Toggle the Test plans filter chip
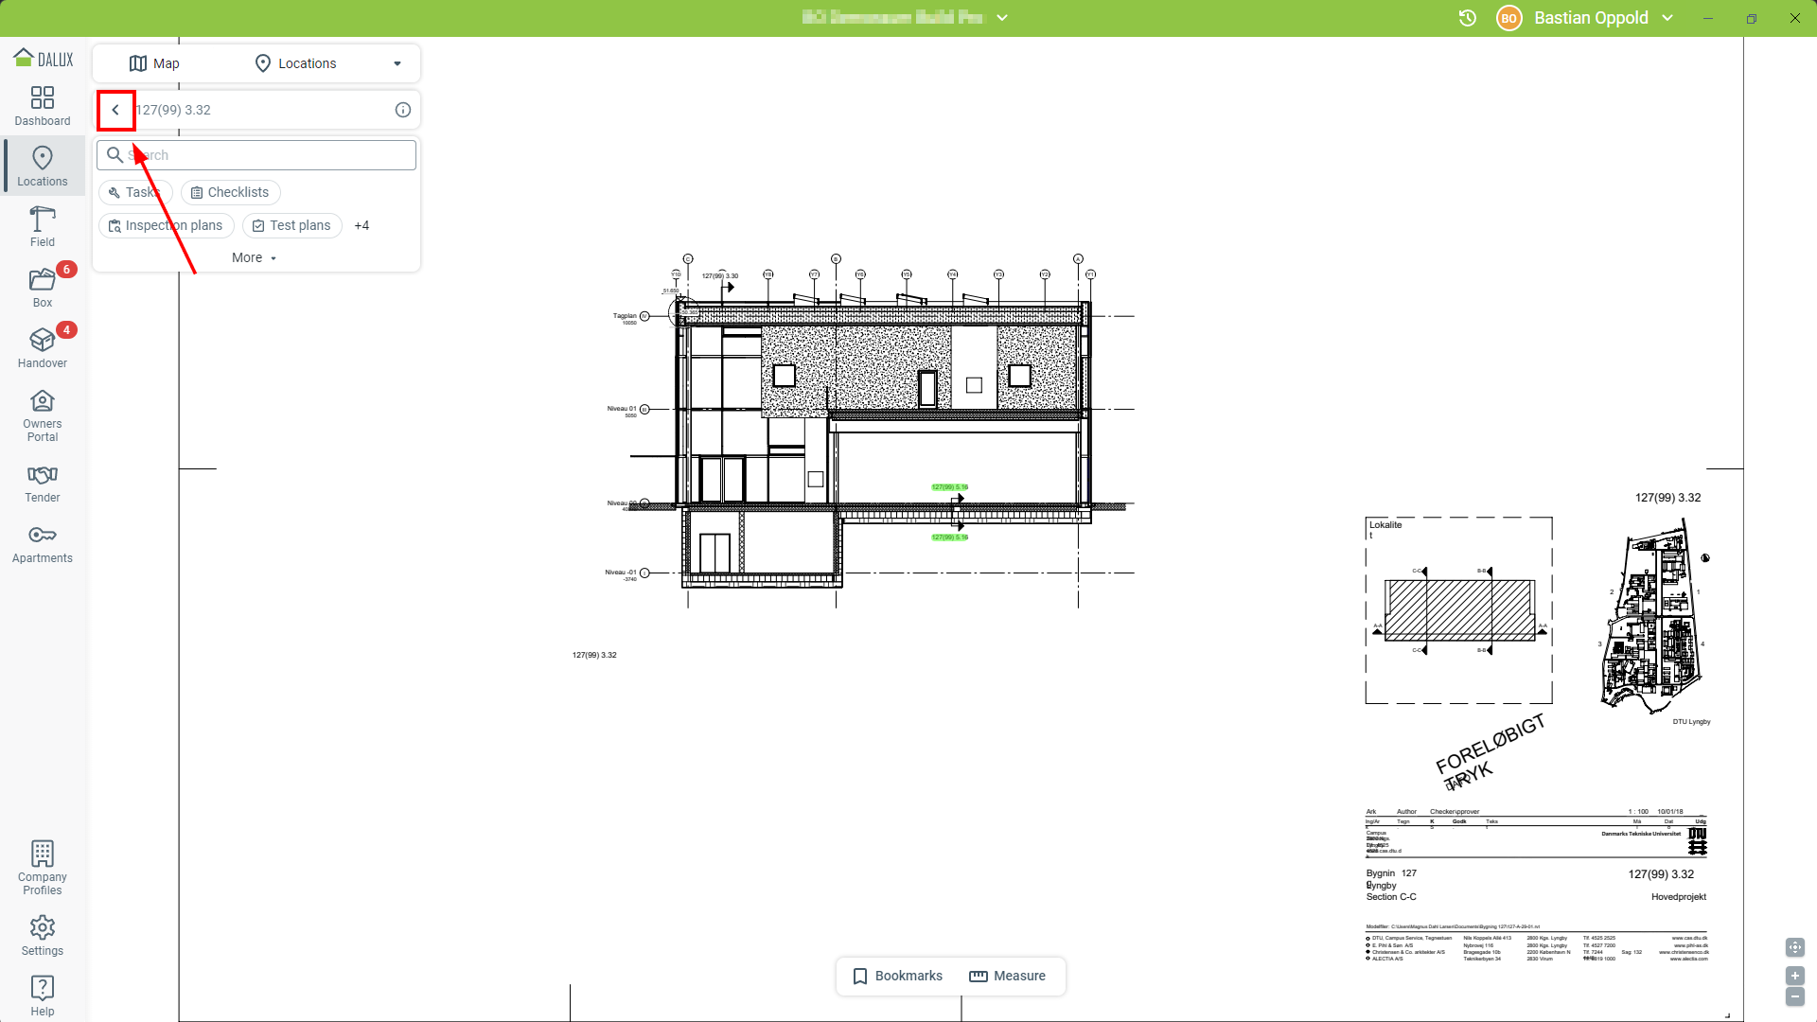This screenshot has height=1022, width=1817. coord(291,225)
